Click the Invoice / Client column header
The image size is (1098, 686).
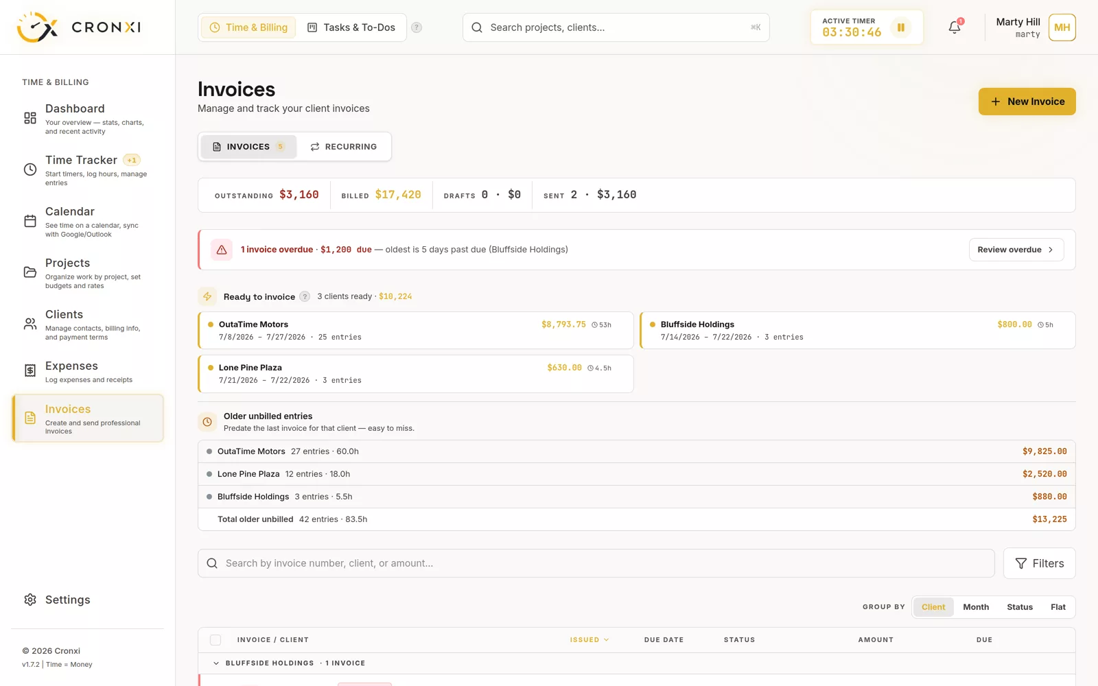pos(272,640)
